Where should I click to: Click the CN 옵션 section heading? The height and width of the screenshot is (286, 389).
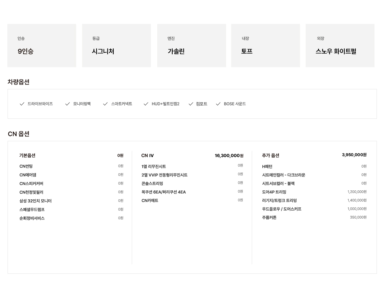19,134
